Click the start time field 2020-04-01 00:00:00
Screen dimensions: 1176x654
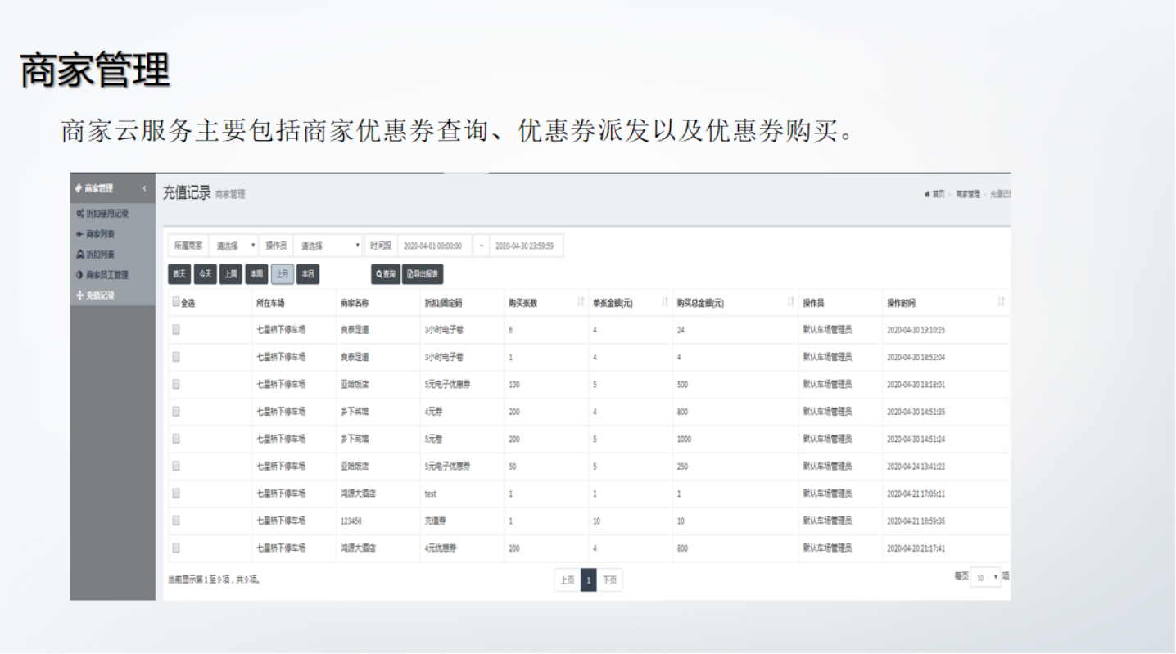coord(433,246)
